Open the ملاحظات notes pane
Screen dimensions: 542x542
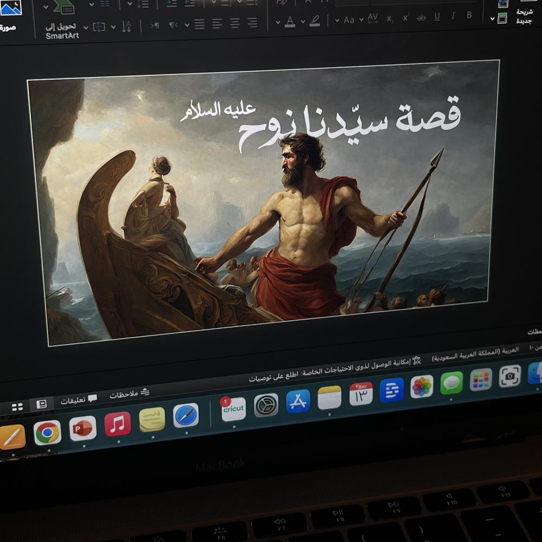(x=130, y=393)
